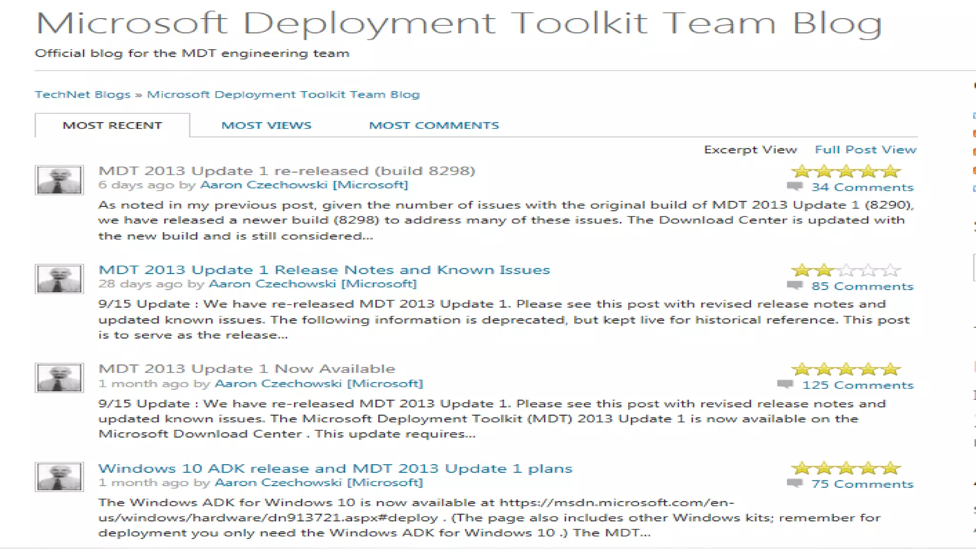Click author avatar beside Release Notes post

pyautogui.click(x=59, y=279)
